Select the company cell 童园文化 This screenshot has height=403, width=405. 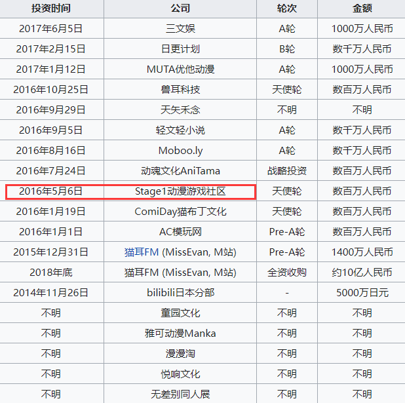[180, 313]
